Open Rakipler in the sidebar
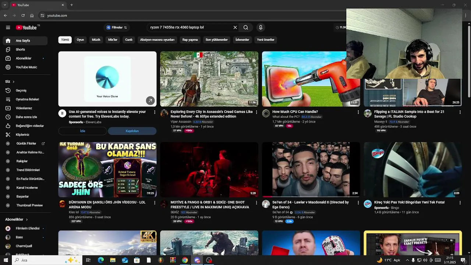The image size is (471, 265). 25,161
